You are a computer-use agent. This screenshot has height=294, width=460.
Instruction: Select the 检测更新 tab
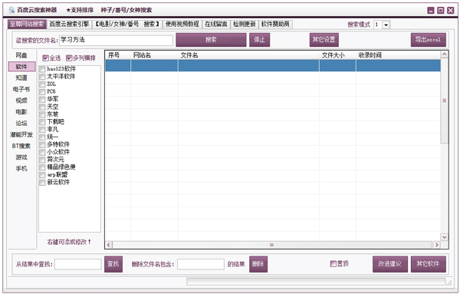pos(244,24)
